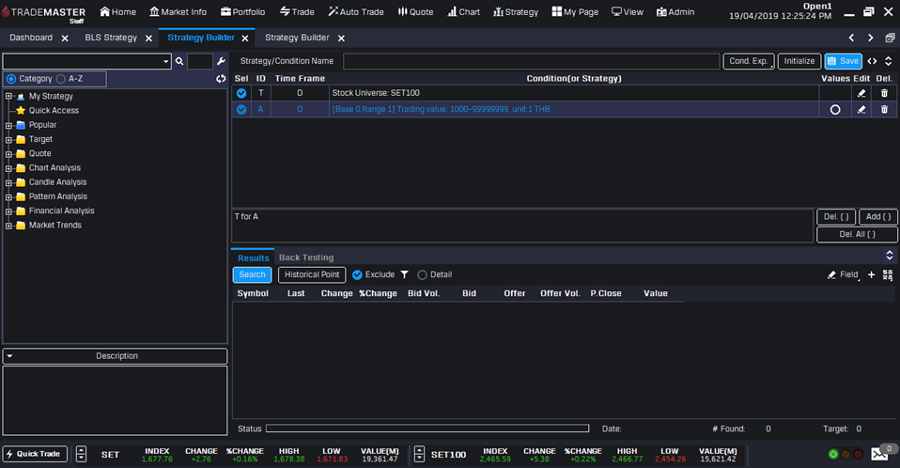Open the Portfolio menu
Screen dimensions: 900x468
tap(242, 11)
